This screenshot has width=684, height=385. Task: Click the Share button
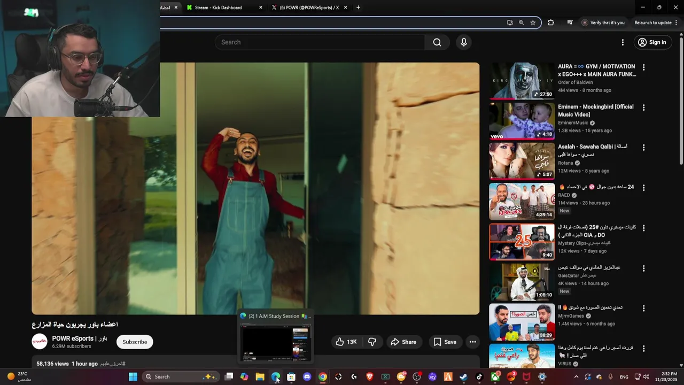tap(403, 342)
